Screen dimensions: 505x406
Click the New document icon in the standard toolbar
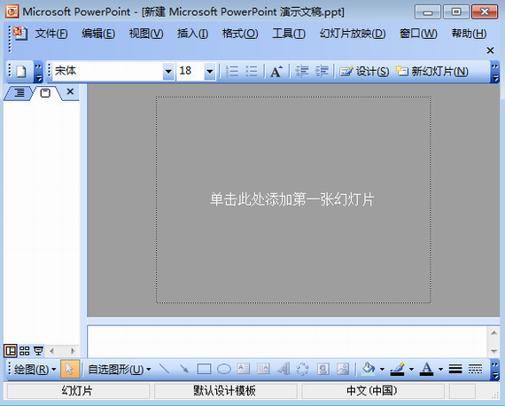click(21, 71)
